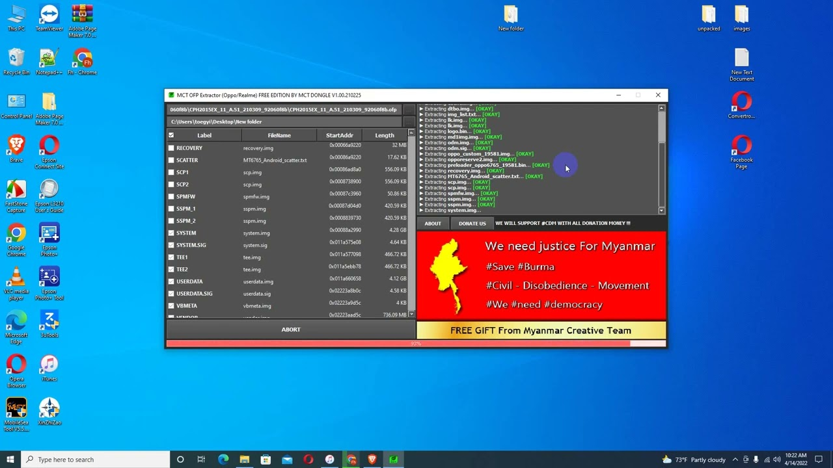Toggle the USERDATA partition checkbox
The height and width of the screenshot is (468, 833).
171,281
